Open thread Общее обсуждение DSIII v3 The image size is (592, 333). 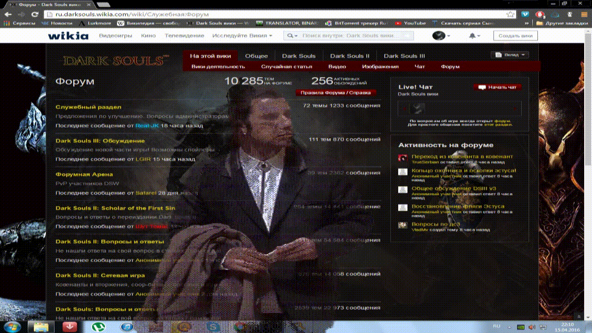[454, 188]
